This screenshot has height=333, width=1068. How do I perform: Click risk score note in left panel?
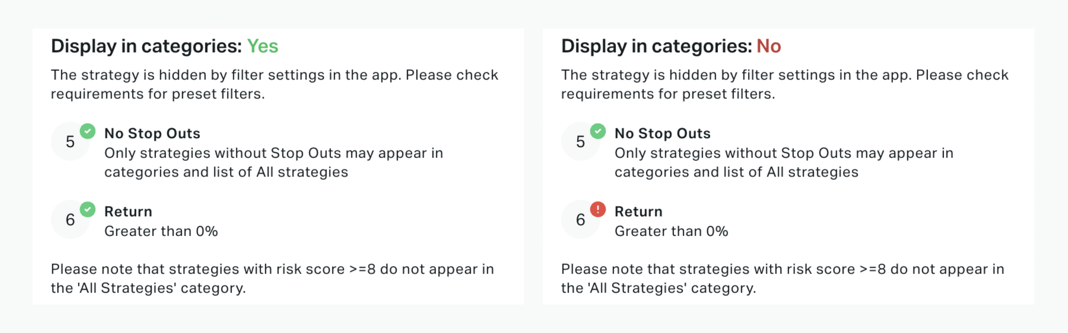(273, 278)
